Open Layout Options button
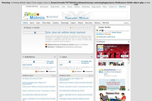This screenshot has height=101, width=152. [x=52, y=17]
